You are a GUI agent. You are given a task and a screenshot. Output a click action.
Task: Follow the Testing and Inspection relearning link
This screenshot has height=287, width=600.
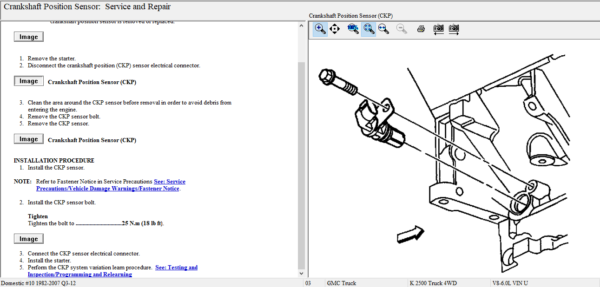pos(176,267)
